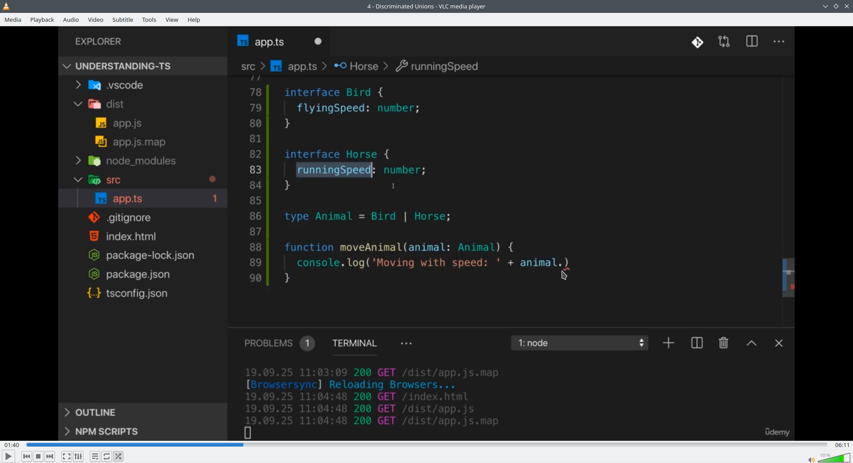The width and height of the screenshot is (853, 463).
Task: Stop playback in VLC
Action: pos(39,456)
